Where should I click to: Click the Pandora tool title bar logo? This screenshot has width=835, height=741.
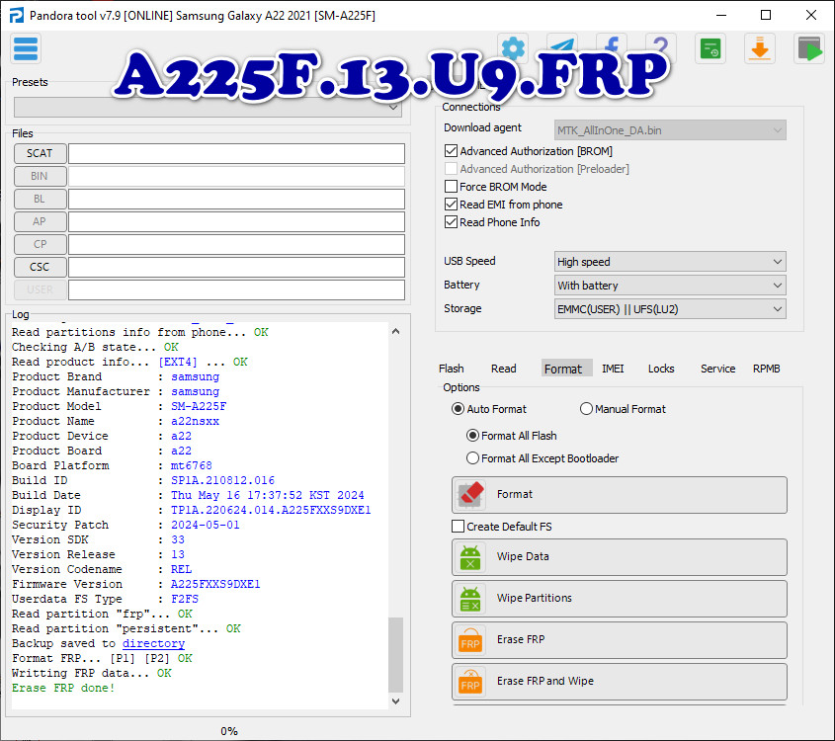tap(17, 16)
